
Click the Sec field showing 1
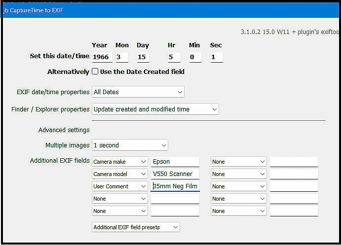[x=216, y=57]
